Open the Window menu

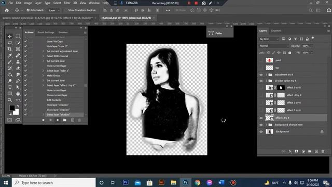pyautogui.click(x=94, y=3)
